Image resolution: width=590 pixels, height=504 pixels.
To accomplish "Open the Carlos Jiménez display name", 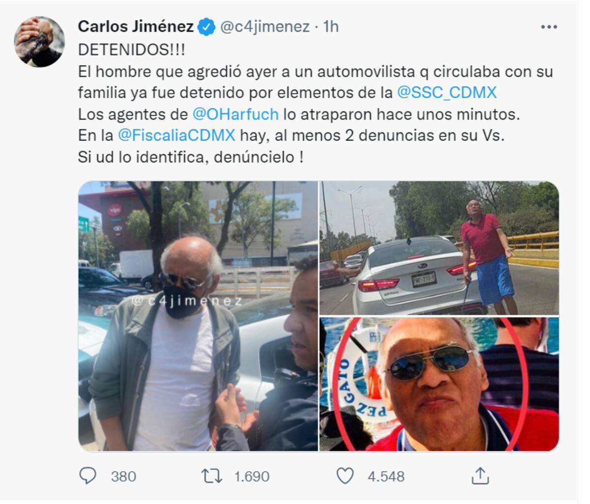I will tap(136, 27).
